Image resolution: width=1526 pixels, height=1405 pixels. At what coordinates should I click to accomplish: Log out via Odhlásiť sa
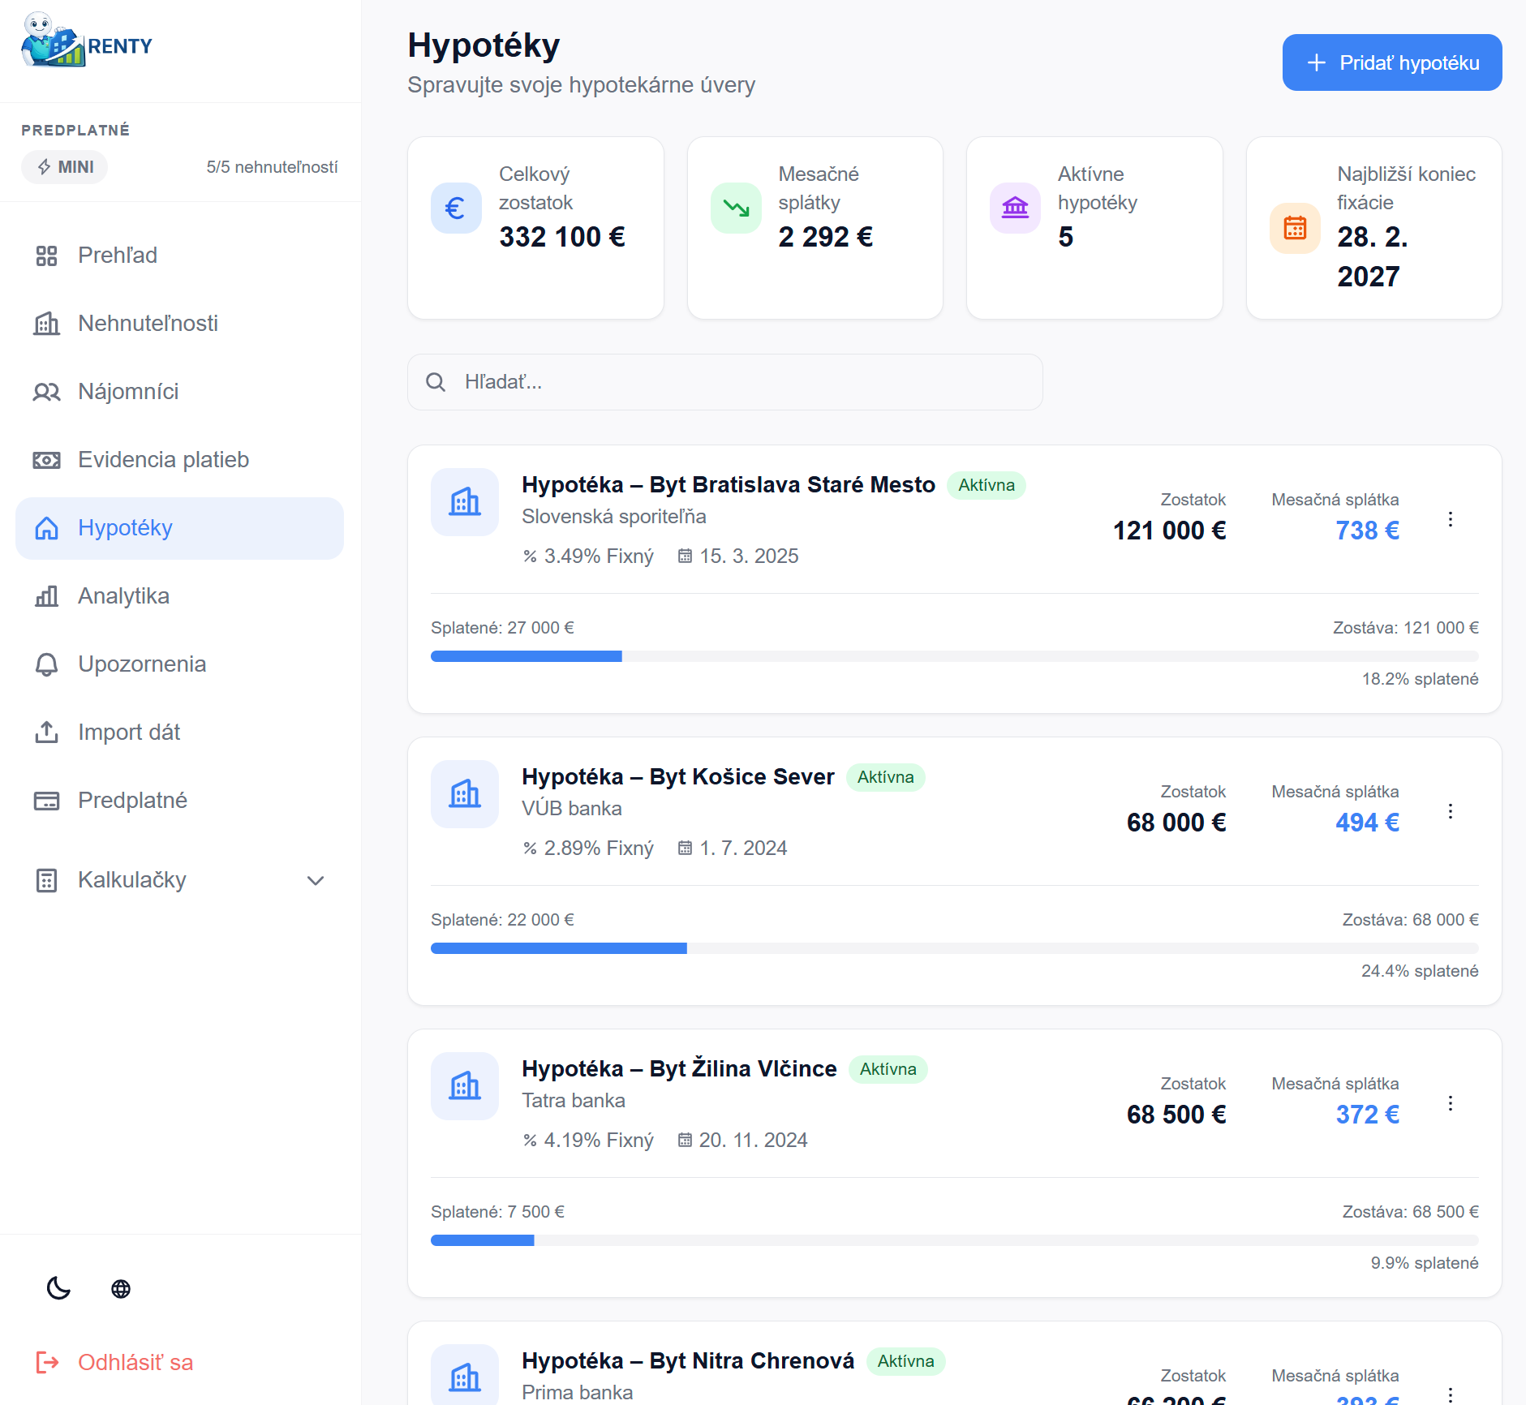click(135, 1362)
